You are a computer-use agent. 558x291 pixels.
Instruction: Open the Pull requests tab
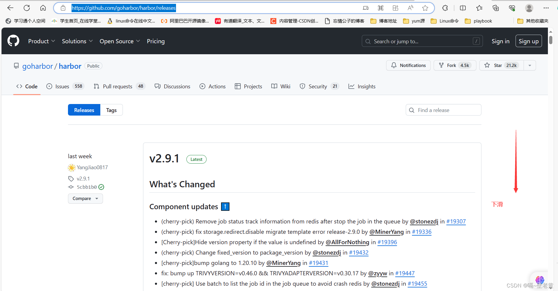pyautogui.click(x=119, y=86)
